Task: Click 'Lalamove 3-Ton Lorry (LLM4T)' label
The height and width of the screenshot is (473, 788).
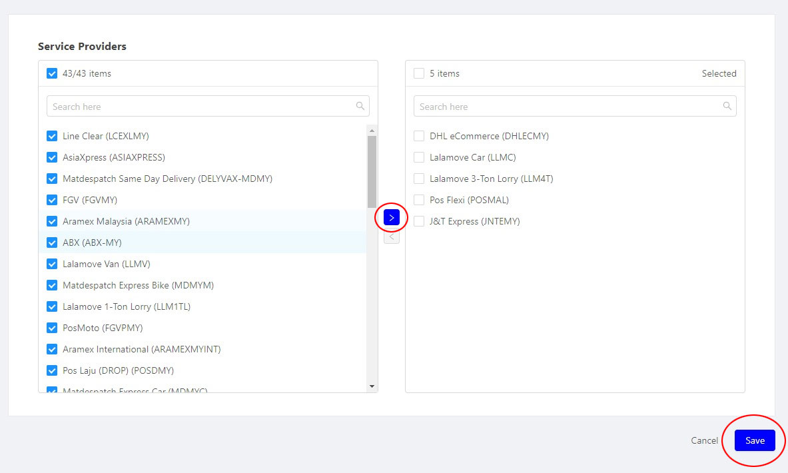Action: pyautogui.click(x=491, y=179)
